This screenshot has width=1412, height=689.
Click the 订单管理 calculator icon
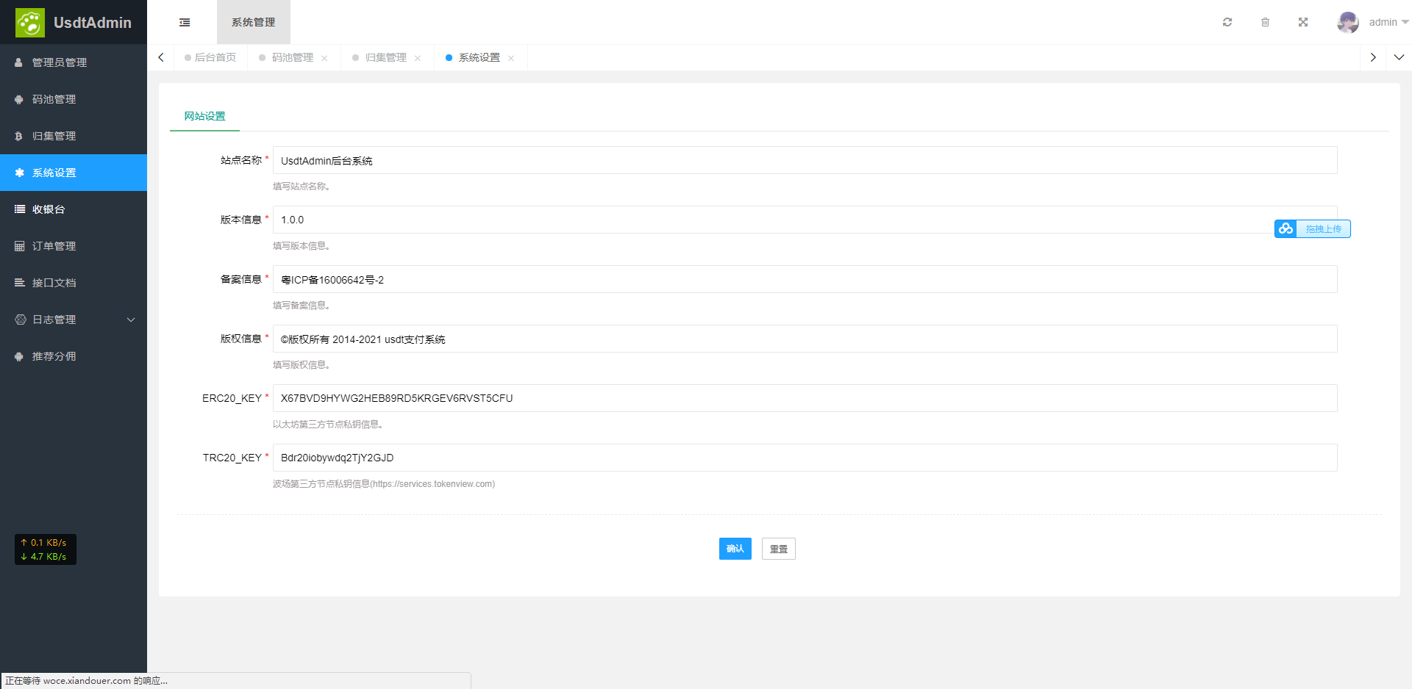pyautogui.click(x=19, y=246)
